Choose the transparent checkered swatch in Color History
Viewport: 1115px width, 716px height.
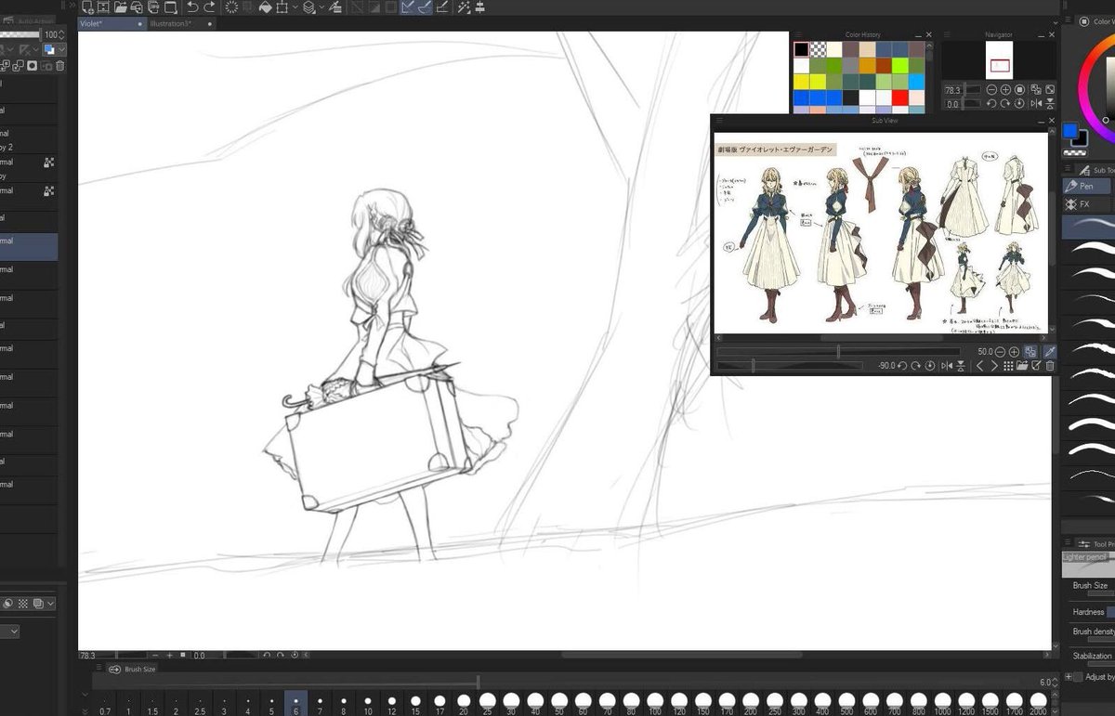[x=818, y=50]
